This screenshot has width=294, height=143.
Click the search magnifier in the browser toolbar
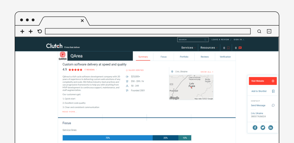point(259,31)
